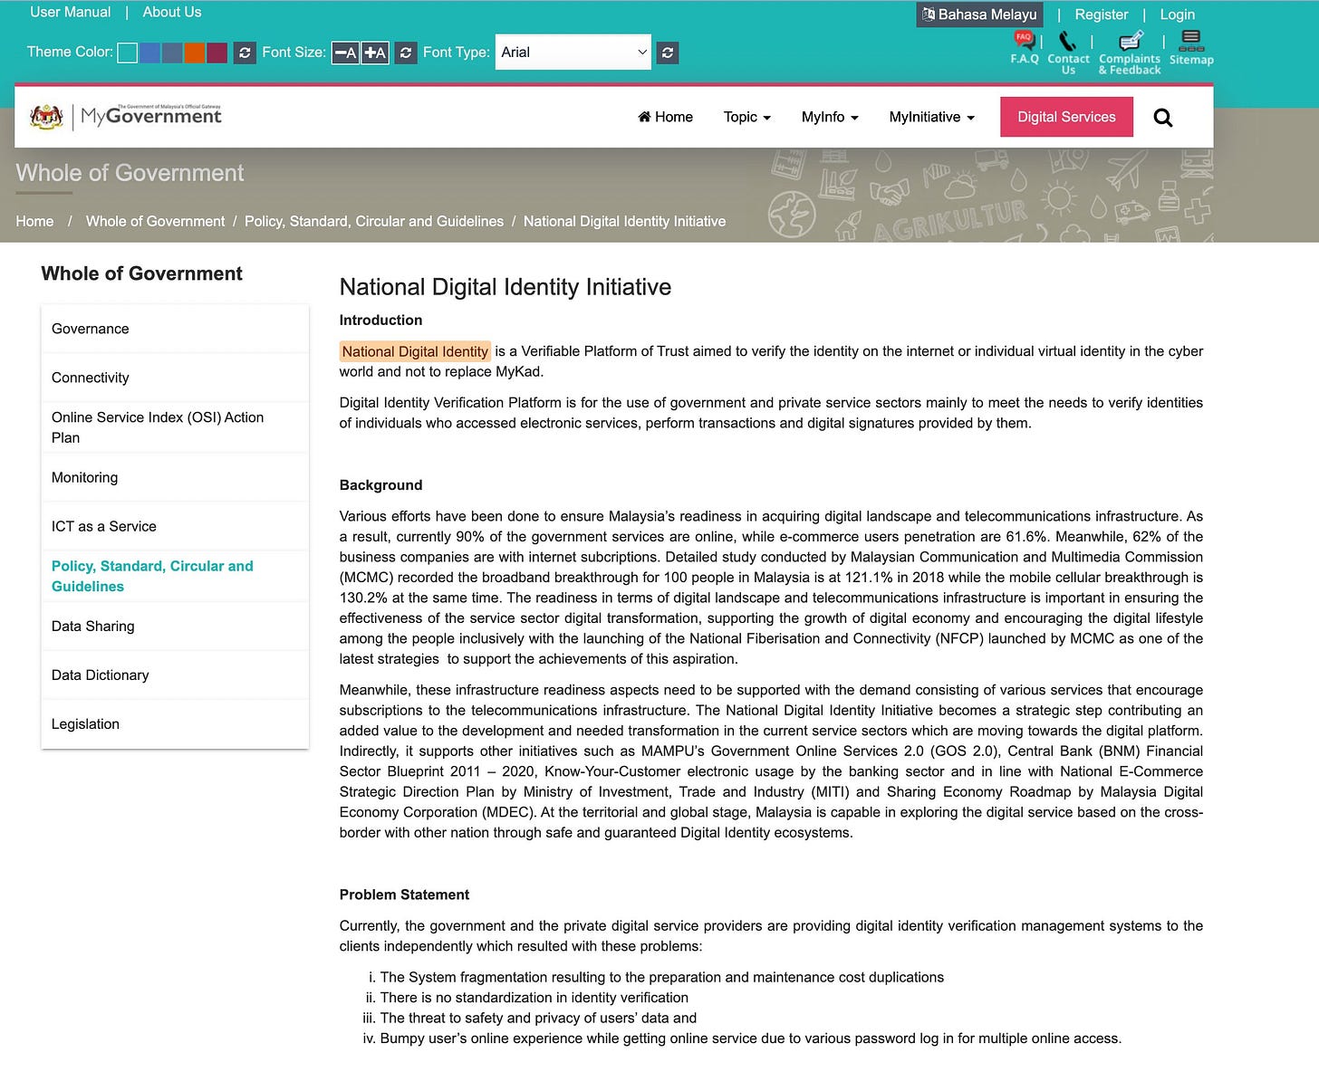This screenshot has width=1319, height=1091.
Task: Click Whole of Government breadcrumb link
Action: point(155,221)
